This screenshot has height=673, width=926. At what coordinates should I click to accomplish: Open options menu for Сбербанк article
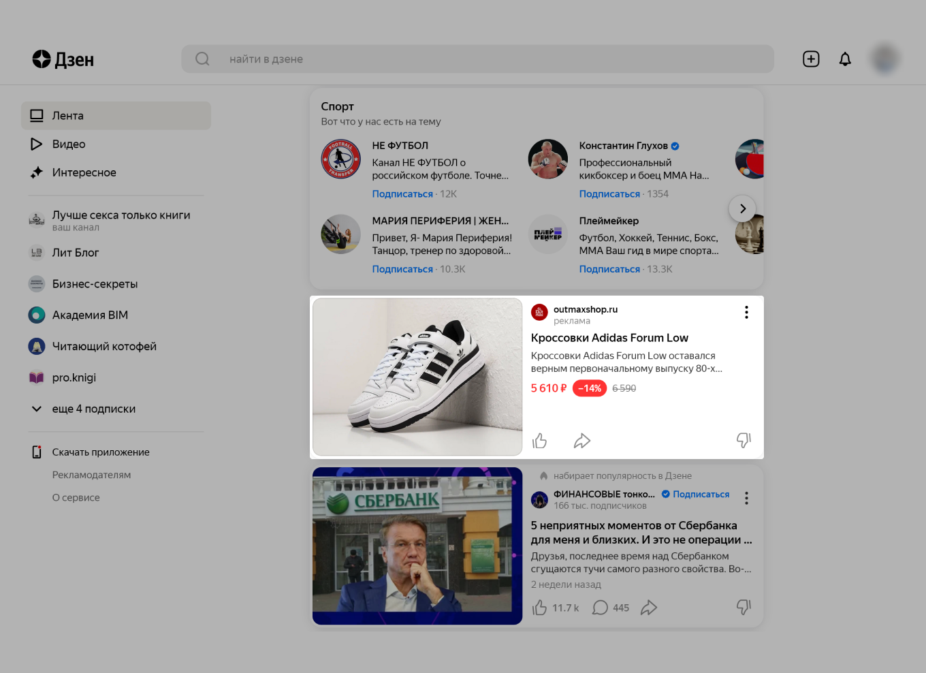tap(746, 498)
